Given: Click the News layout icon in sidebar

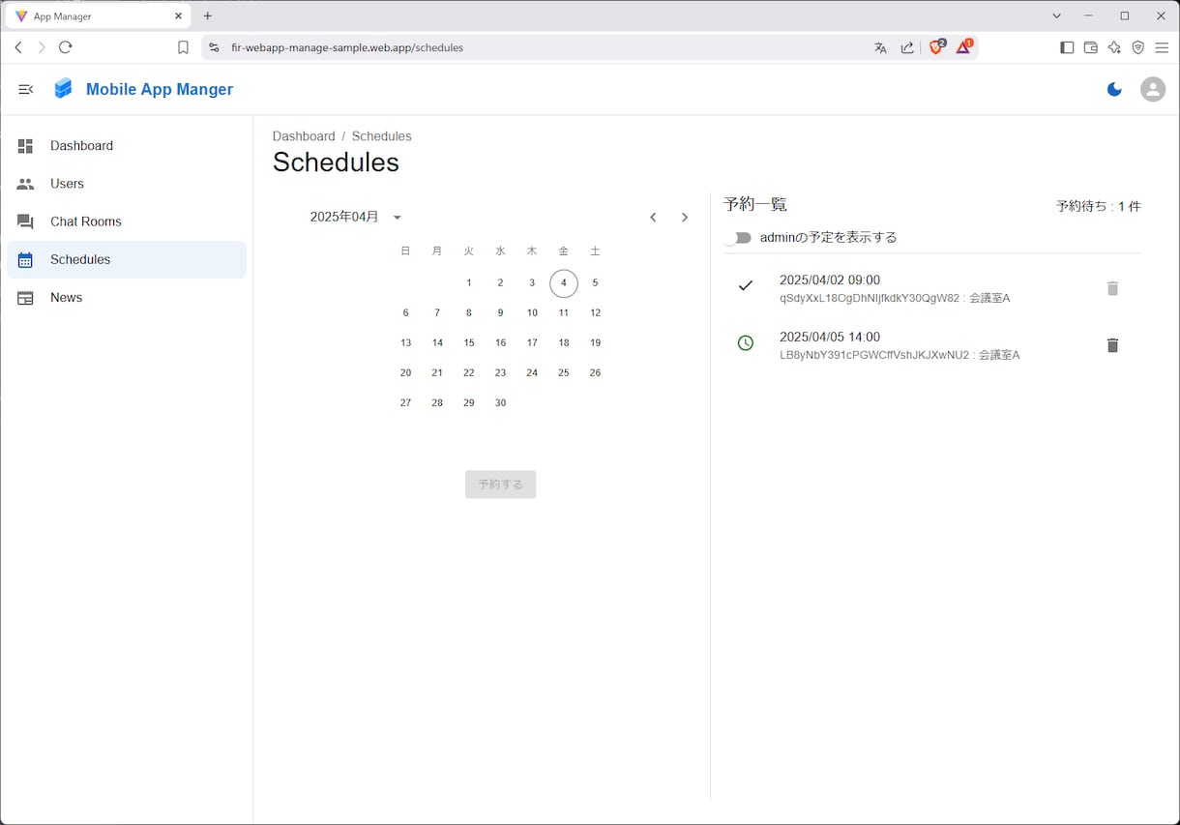Looking at the screenshot, I should pos(25,298).
